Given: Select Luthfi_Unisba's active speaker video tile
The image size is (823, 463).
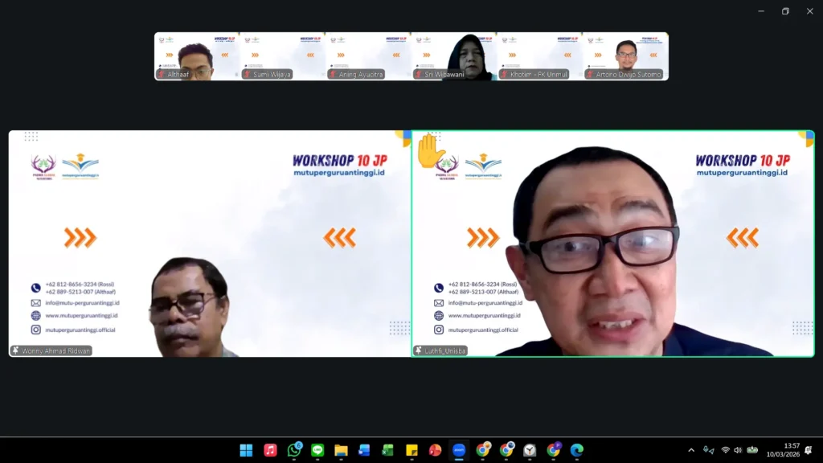Looking at the screenshot, I should coord(612,244).
